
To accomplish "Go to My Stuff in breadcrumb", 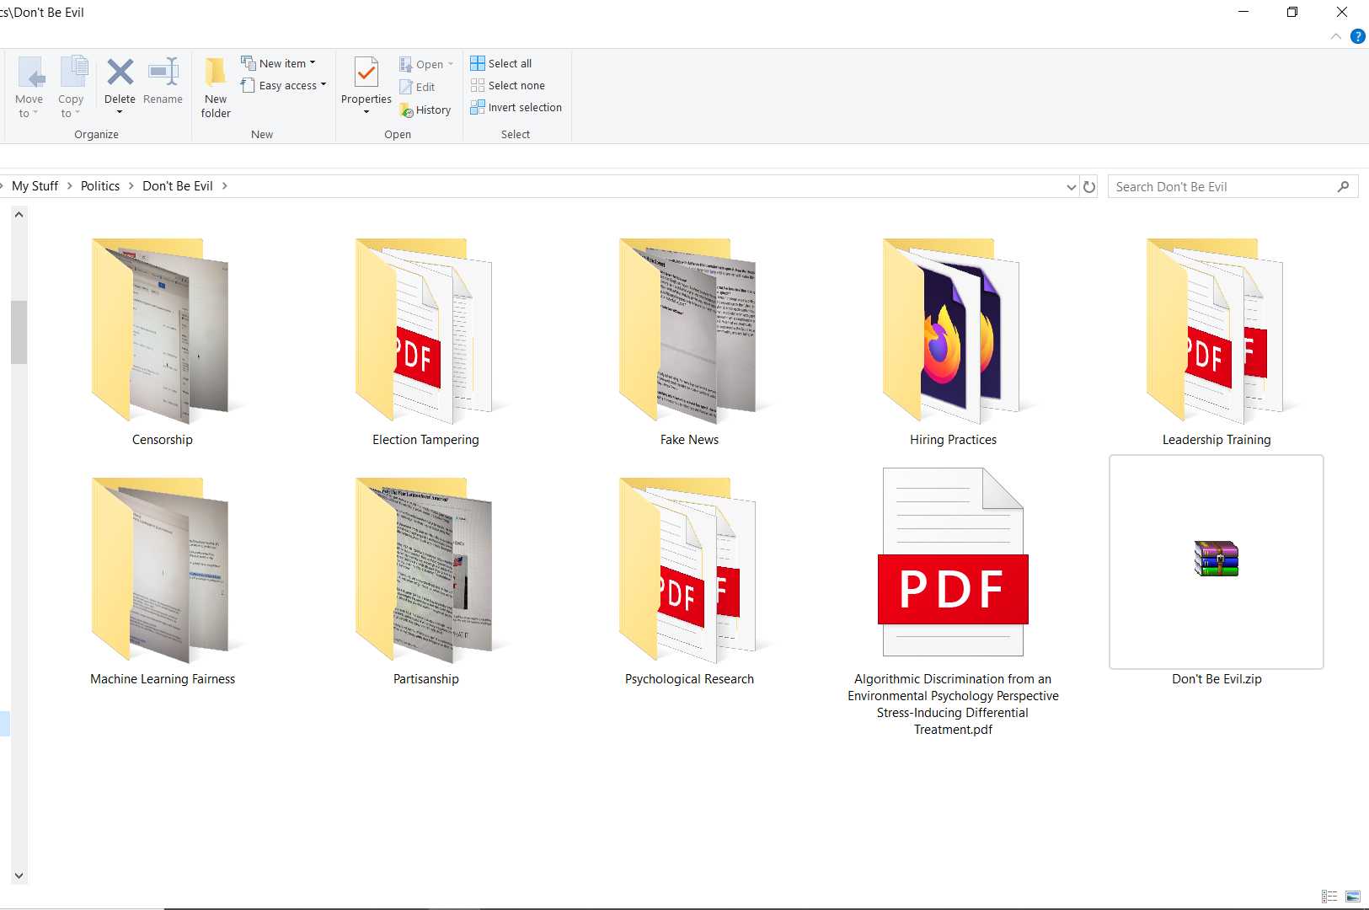I will tap(35, 186).
